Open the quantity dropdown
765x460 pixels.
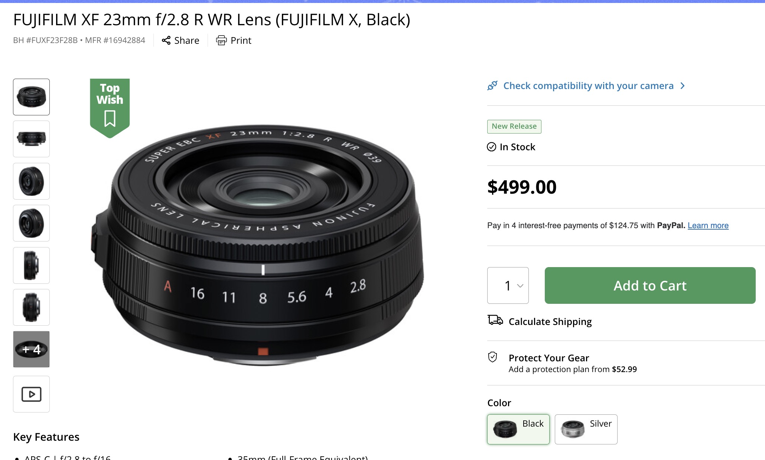pyautogui.click(x=508, y=285)
